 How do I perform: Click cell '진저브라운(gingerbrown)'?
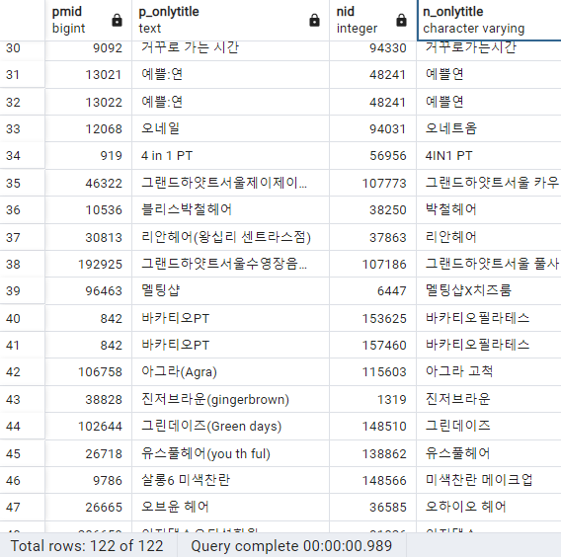pos(230,399)
